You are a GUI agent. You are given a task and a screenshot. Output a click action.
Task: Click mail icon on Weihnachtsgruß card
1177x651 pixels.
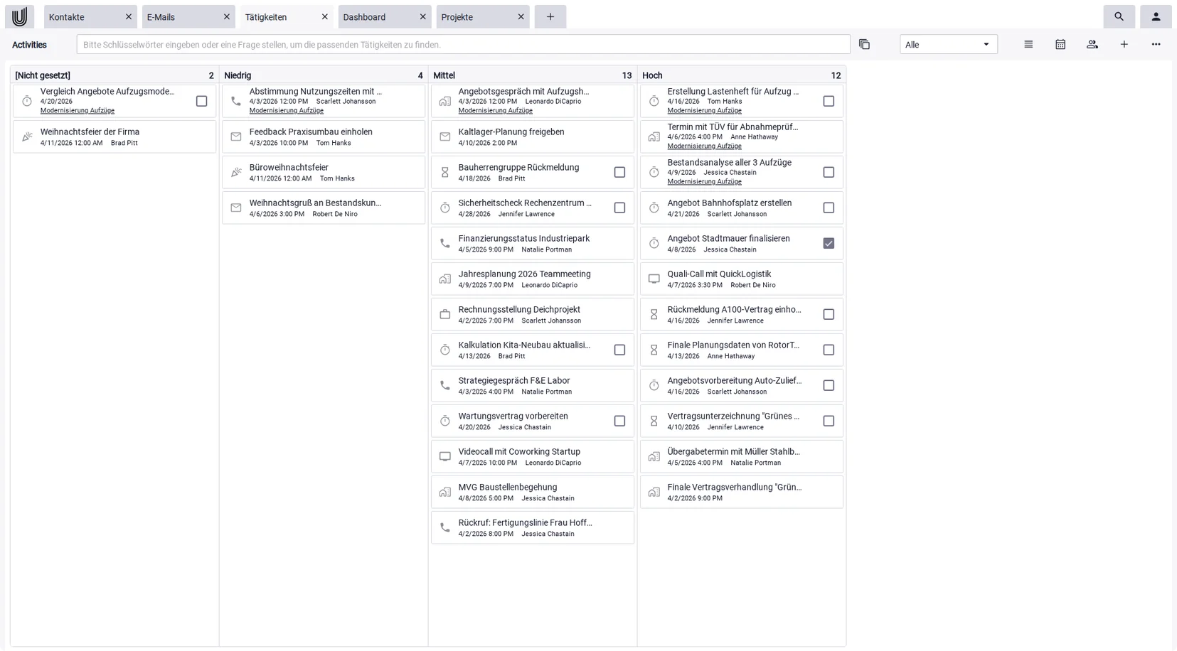coord(236,208)
